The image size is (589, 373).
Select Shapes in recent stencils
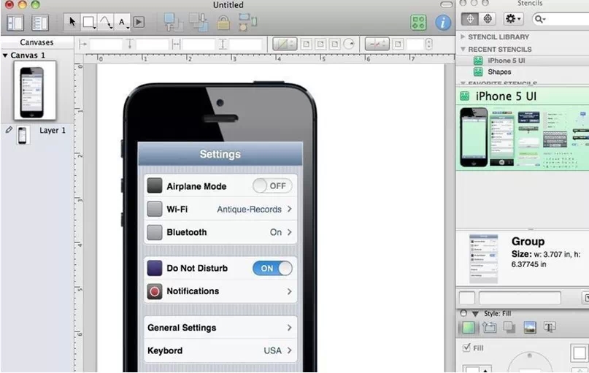tap(522, 72)
